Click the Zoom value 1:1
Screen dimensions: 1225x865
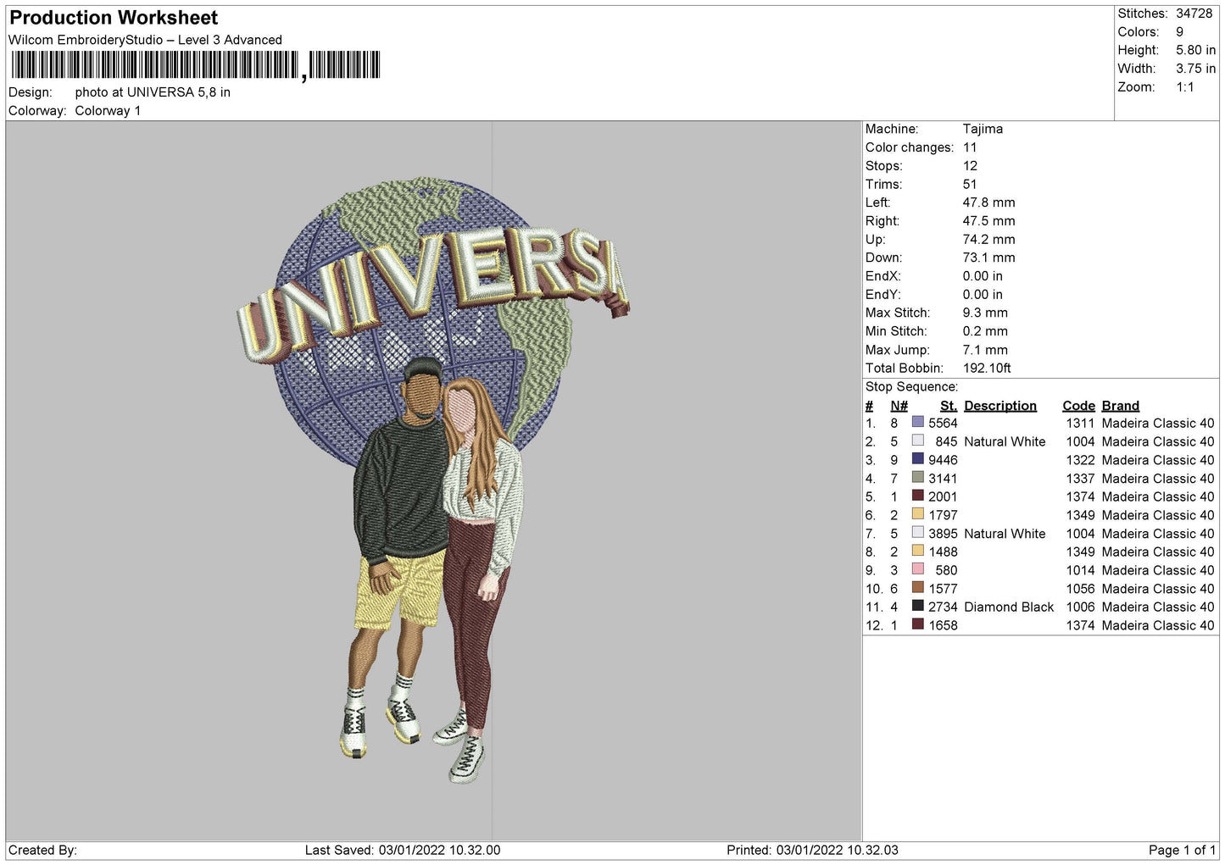1184,87
